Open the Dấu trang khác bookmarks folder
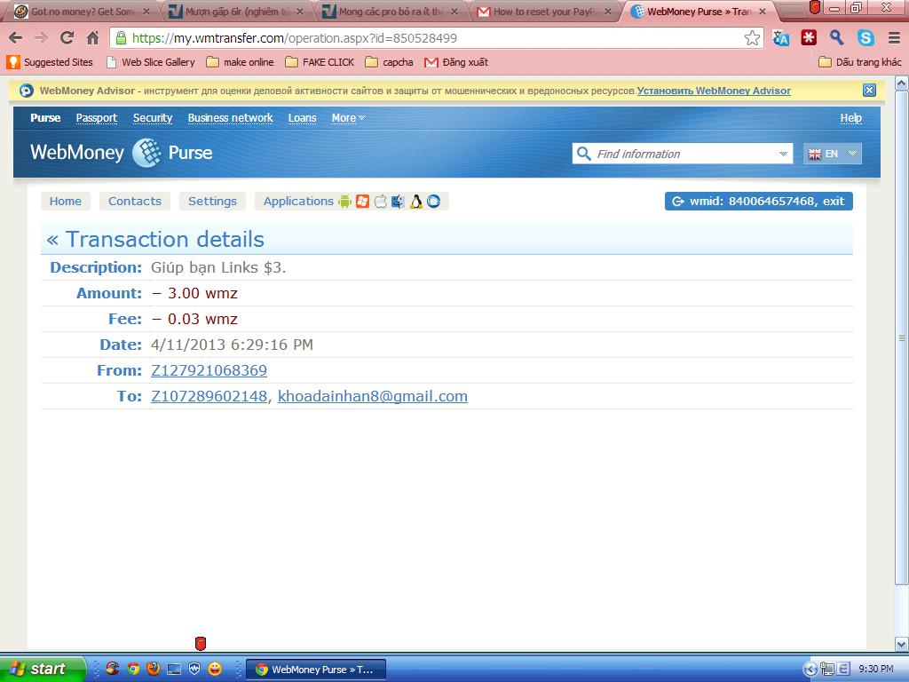This screenshot has width=909, height=682. tap(860, 62)
